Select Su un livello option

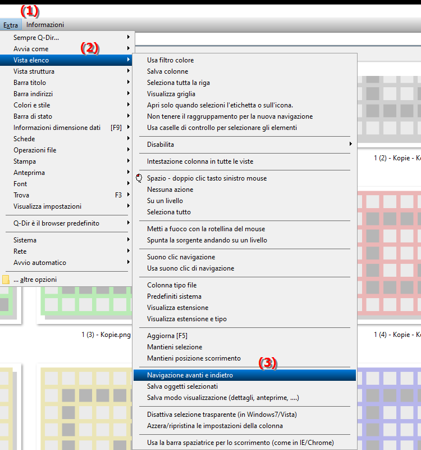coord(245,201)
